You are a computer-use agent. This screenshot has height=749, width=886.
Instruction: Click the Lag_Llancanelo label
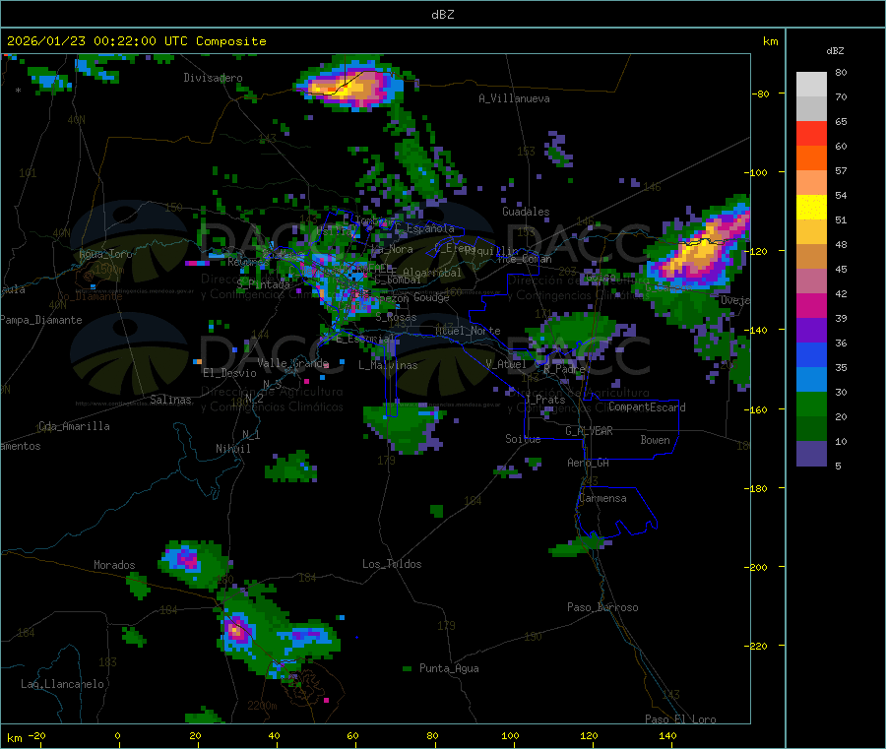click(63, 683)
